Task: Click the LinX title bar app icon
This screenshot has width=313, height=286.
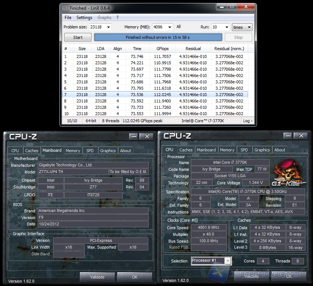Action: pyautogui.click(x=65, y=8)
